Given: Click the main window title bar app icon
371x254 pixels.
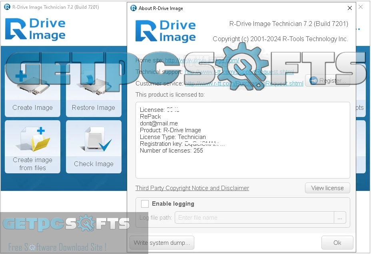Looking at the screenshot, I should pyautogui.click(x=7, y=7).
